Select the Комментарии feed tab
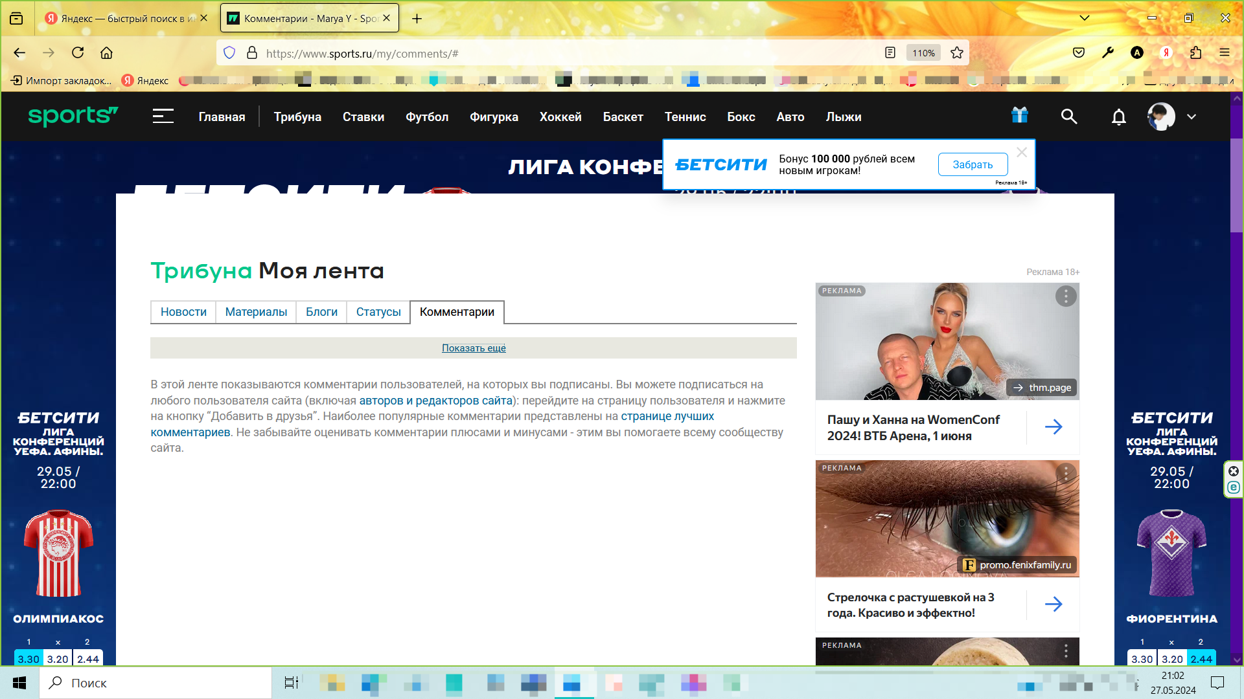Screen dimensions: 1244x699 pyautogui.click(x=457, y=312)
